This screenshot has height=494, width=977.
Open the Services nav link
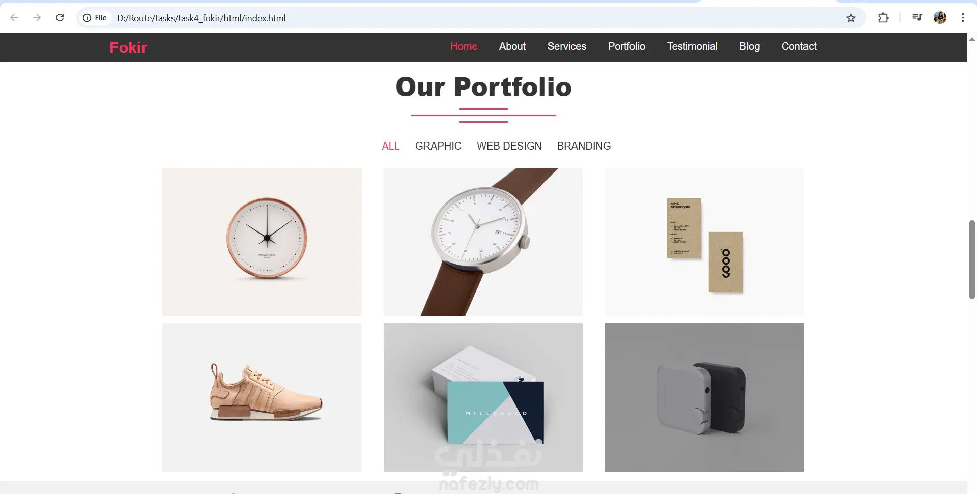pos(567,46)
